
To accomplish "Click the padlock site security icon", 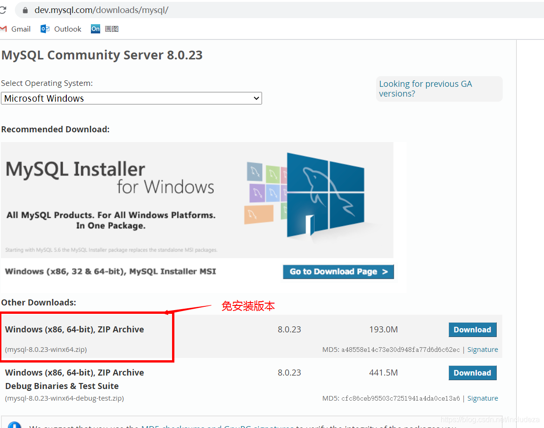I will 25,10.
